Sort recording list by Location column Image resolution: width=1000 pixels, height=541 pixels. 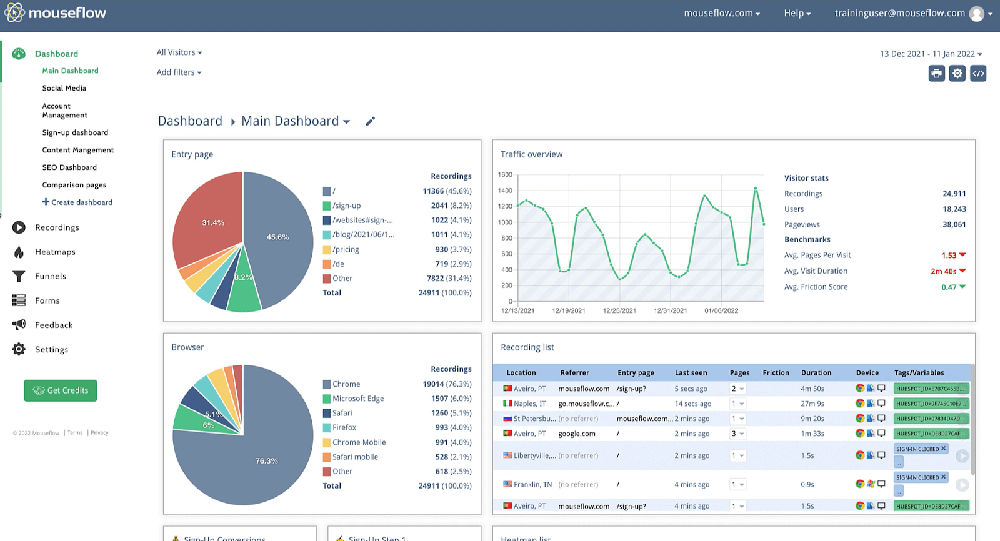[521, 373]
